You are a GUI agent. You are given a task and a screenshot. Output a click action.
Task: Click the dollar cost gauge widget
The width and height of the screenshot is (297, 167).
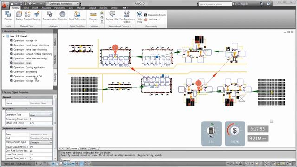[235, 134]
